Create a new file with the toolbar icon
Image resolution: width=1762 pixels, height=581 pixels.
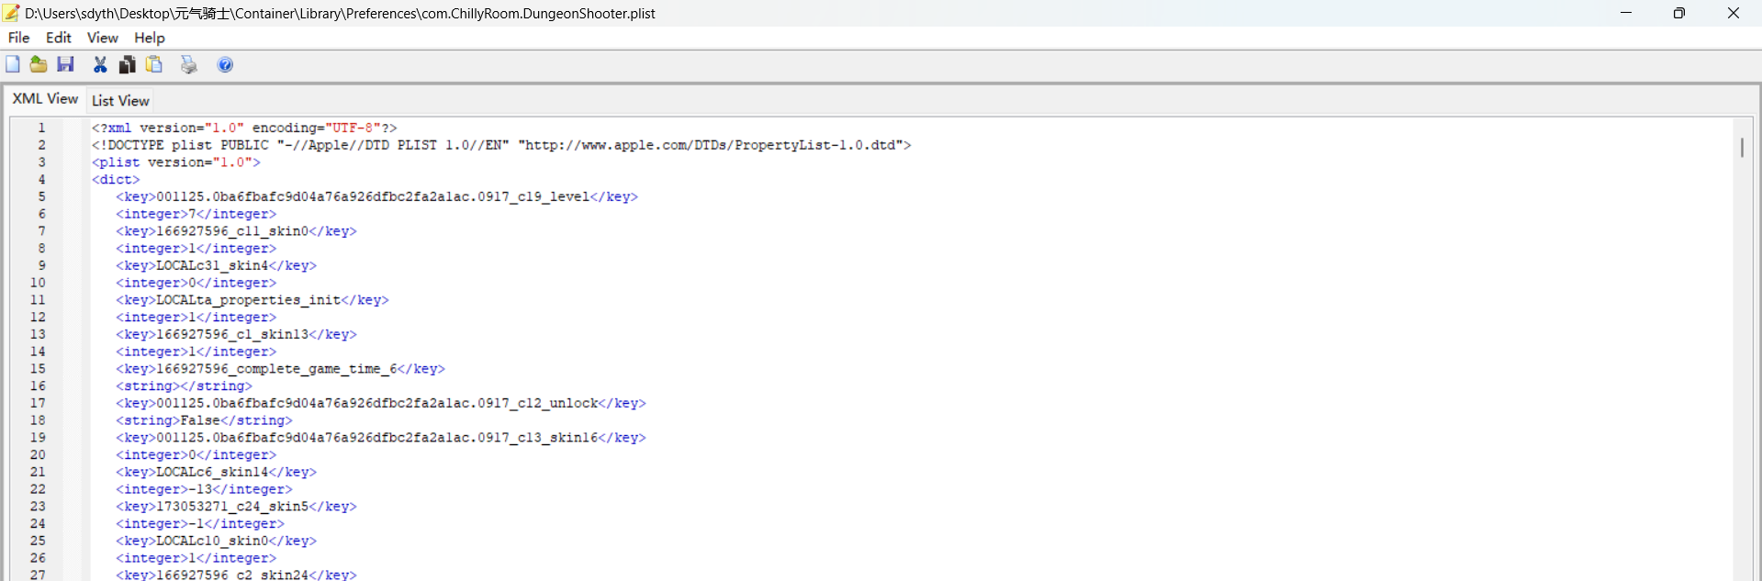point(13,64)
